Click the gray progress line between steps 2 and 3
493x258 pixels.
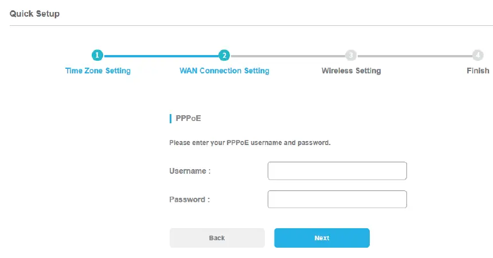(287, 56)
